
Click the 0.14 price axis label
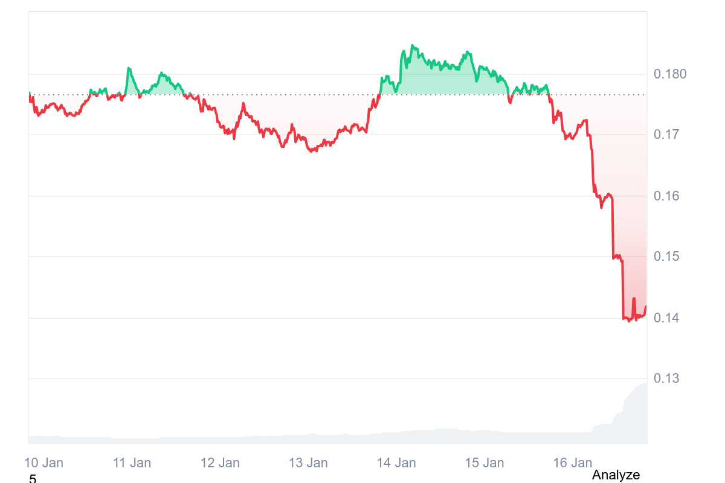point(667,318)
